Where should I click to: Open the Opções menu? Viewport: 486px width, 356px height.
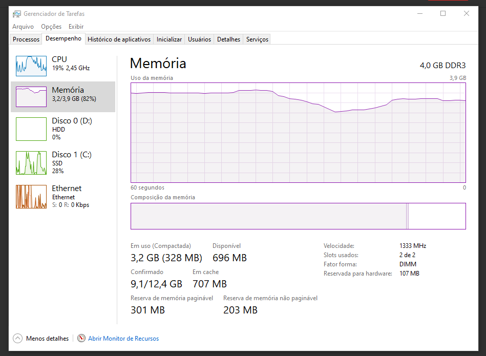[51, 27]
